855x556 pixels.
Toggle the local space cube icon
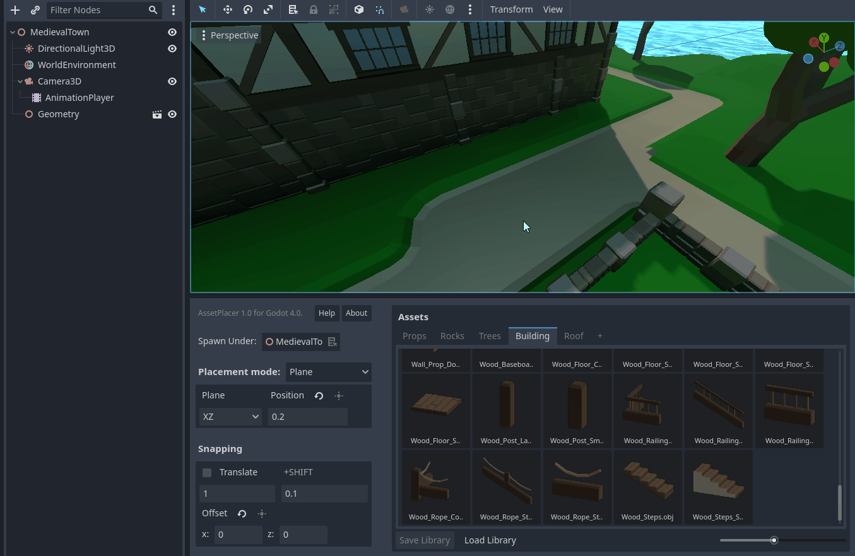coord(359,9)
